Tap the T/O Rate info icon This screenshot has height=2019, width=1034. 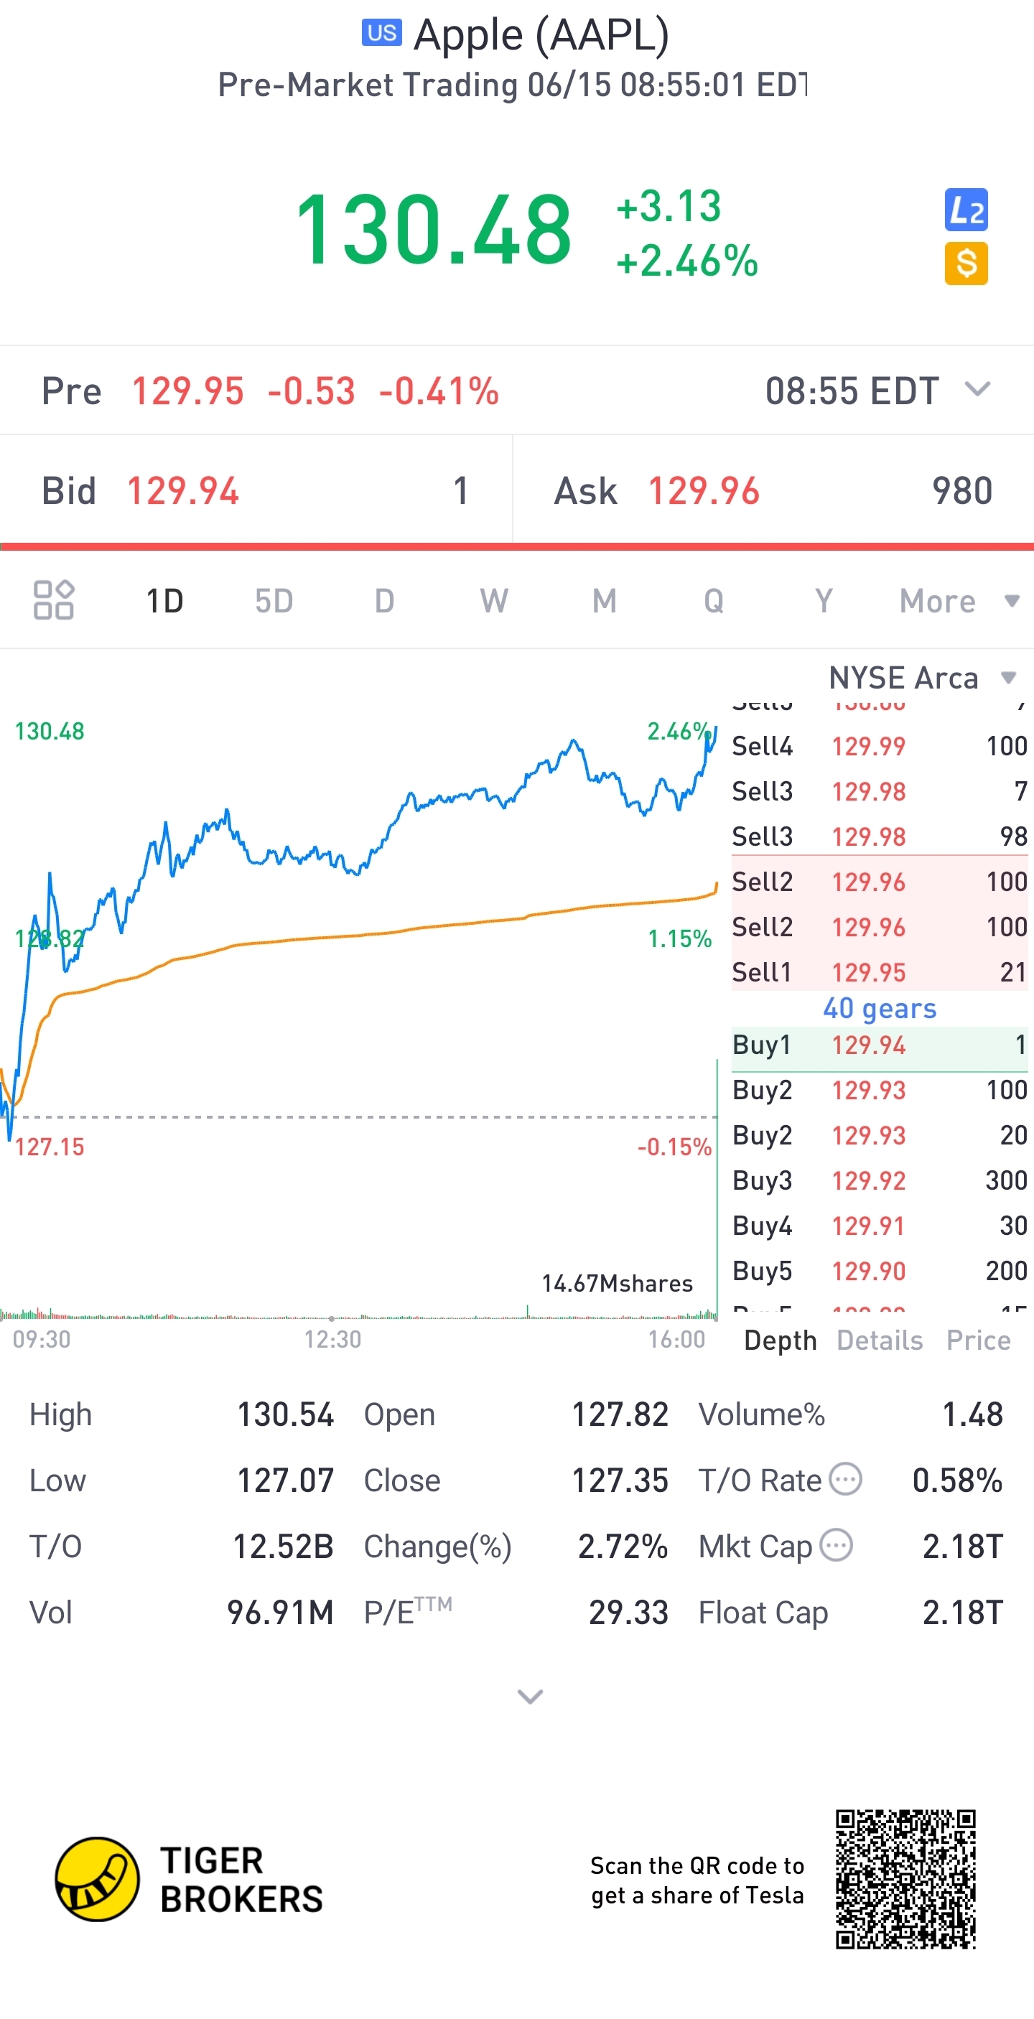[845, 1479]
